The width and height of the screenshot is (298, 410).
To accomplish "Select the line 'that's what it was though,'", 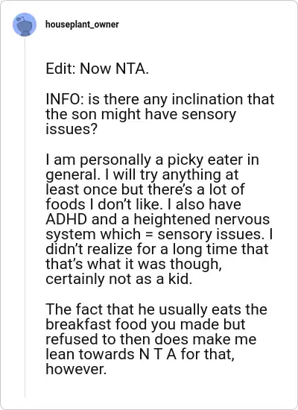I will (133, 265).
